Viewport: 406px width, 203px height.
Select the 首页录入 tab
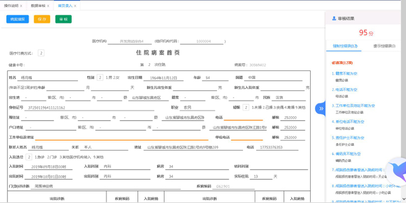(66, 6)
